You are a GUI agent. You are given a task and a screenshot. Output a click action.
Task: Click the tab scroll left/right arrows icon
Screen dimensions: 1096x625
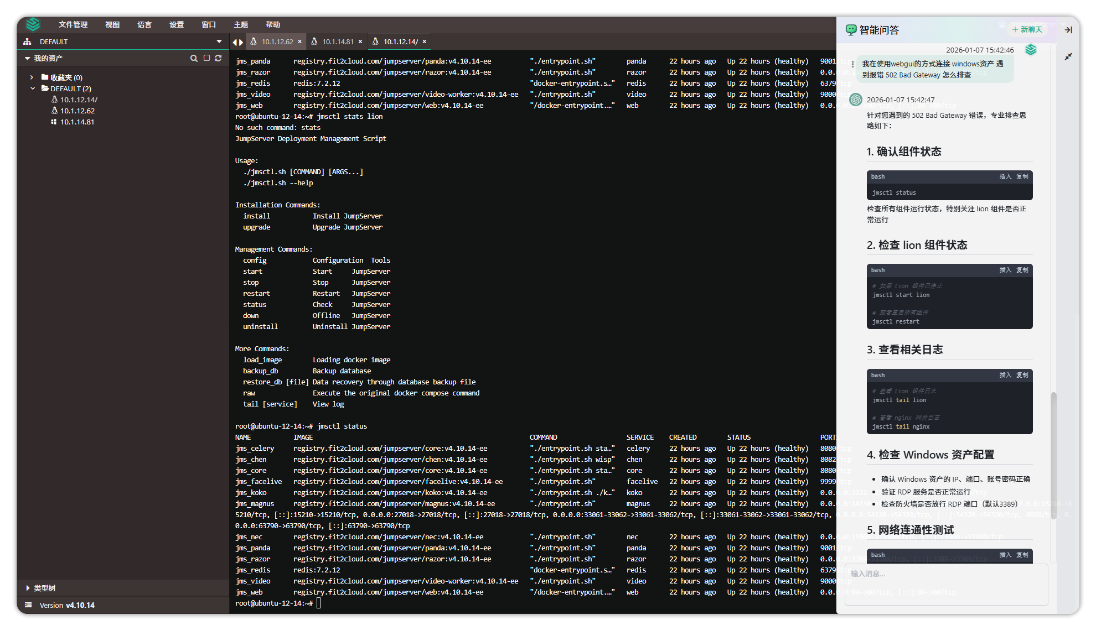pyautogui.click(x=238, y=42)
